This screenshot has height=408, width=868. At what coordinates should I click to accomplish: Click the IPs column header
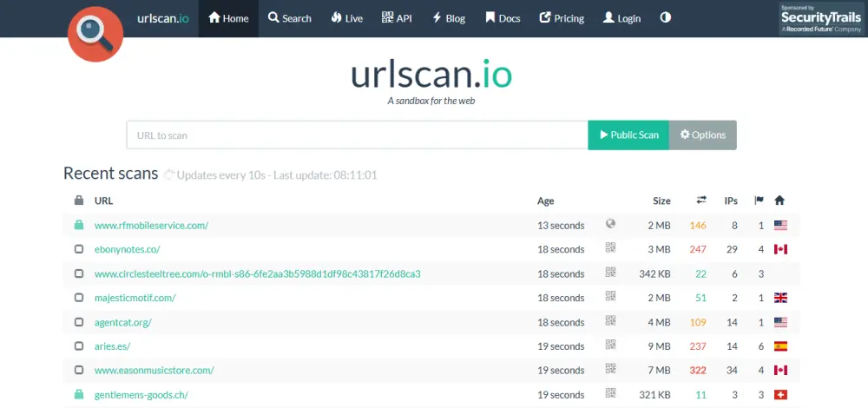(731, 201)
